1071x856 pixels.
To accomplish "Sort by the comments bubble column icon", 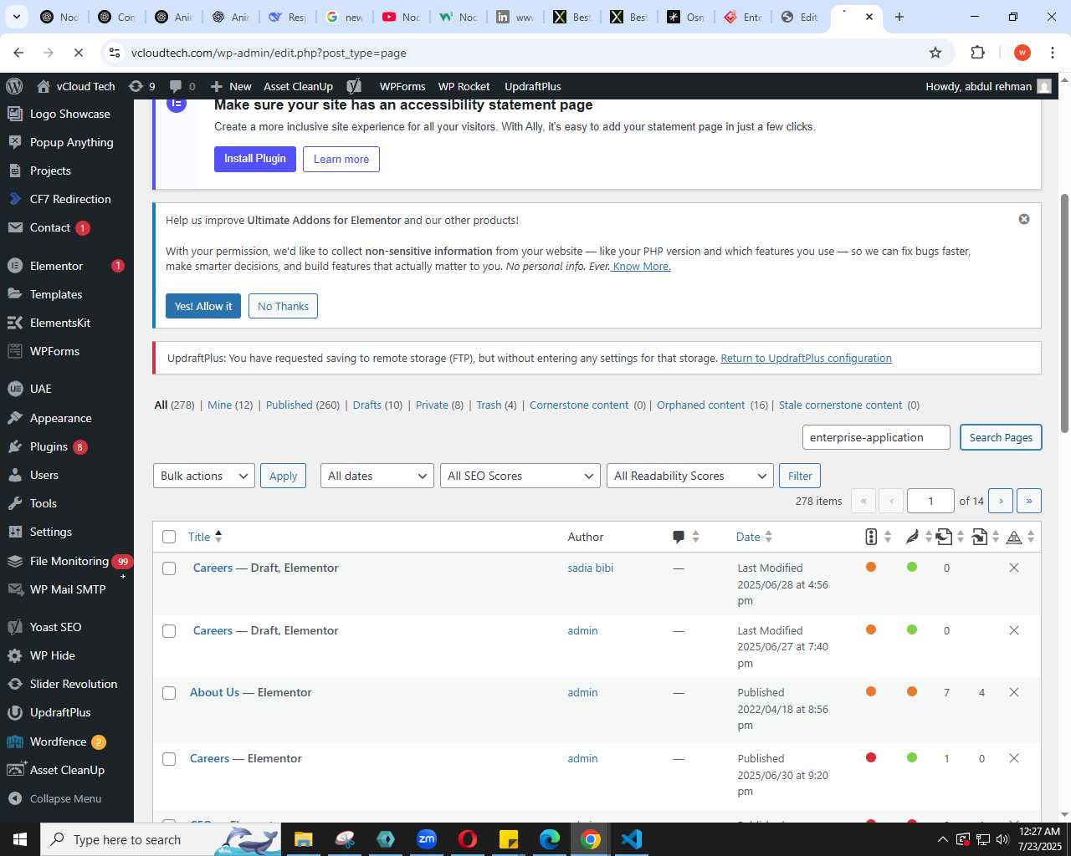I will [685, 537].
